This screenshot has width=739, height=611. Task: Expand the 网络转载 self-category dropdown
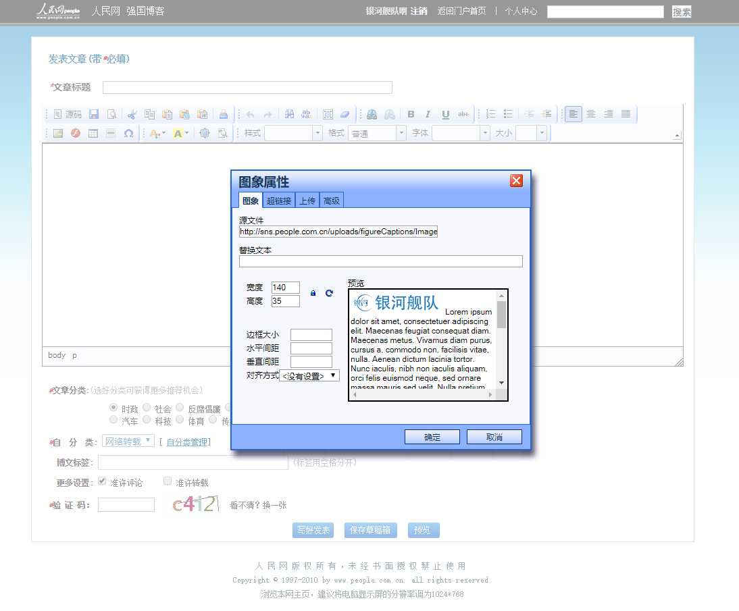[x=128, y=442]
